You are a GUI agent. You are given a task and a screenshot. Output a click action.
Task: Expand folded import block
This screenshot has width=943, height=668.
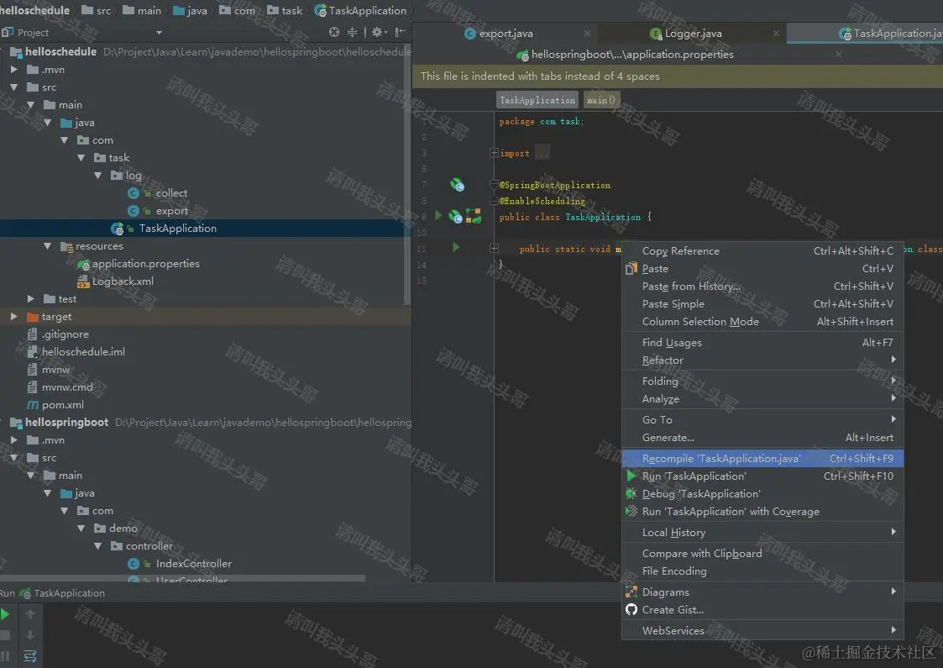[x=495, y=153]
